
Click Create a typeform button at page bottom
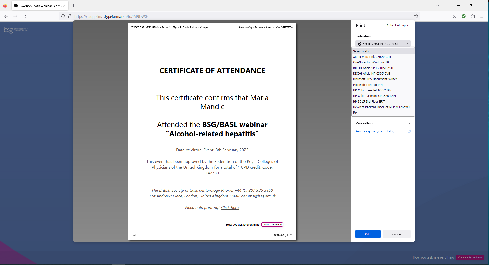(x=470, y=257)
